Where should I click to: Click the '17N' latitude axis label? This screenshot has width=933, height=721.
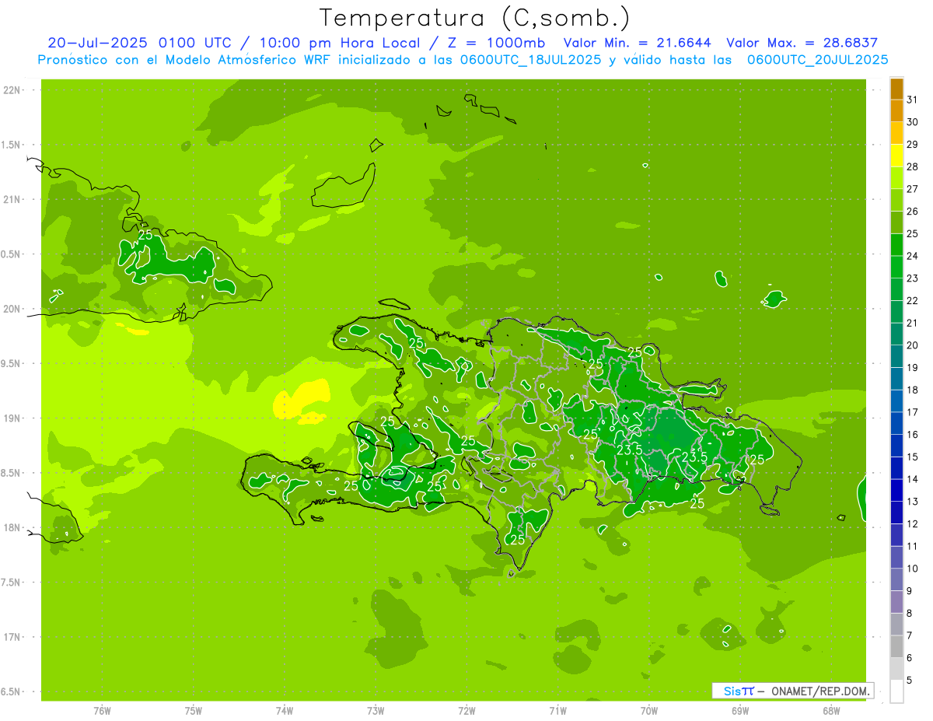pos(13,638)
